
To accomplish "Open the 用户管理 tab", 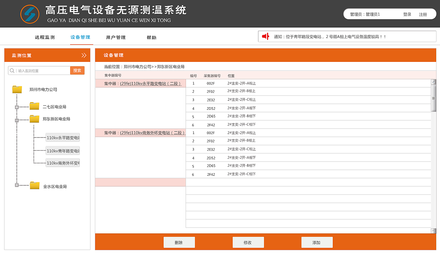I will [x=116, y=37].
